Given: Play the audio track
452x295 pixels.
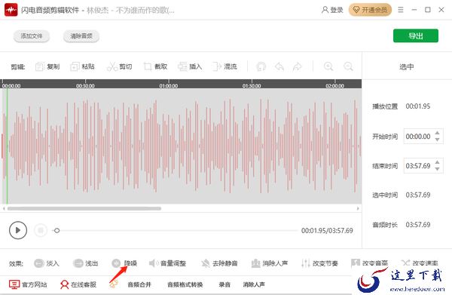Looking at the screenshot, I should (x=18, y=230).
